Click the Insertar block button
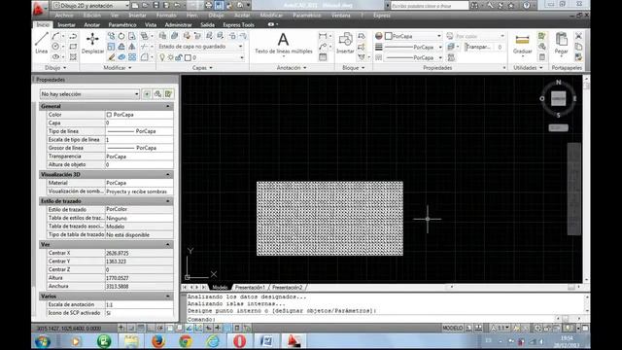The image size is (622, 350). pyautogui.click(x=345, y=43)
